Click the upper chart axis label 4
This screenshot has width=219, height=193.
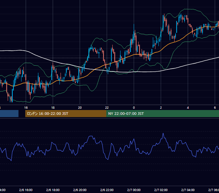(x=188, y=108)
